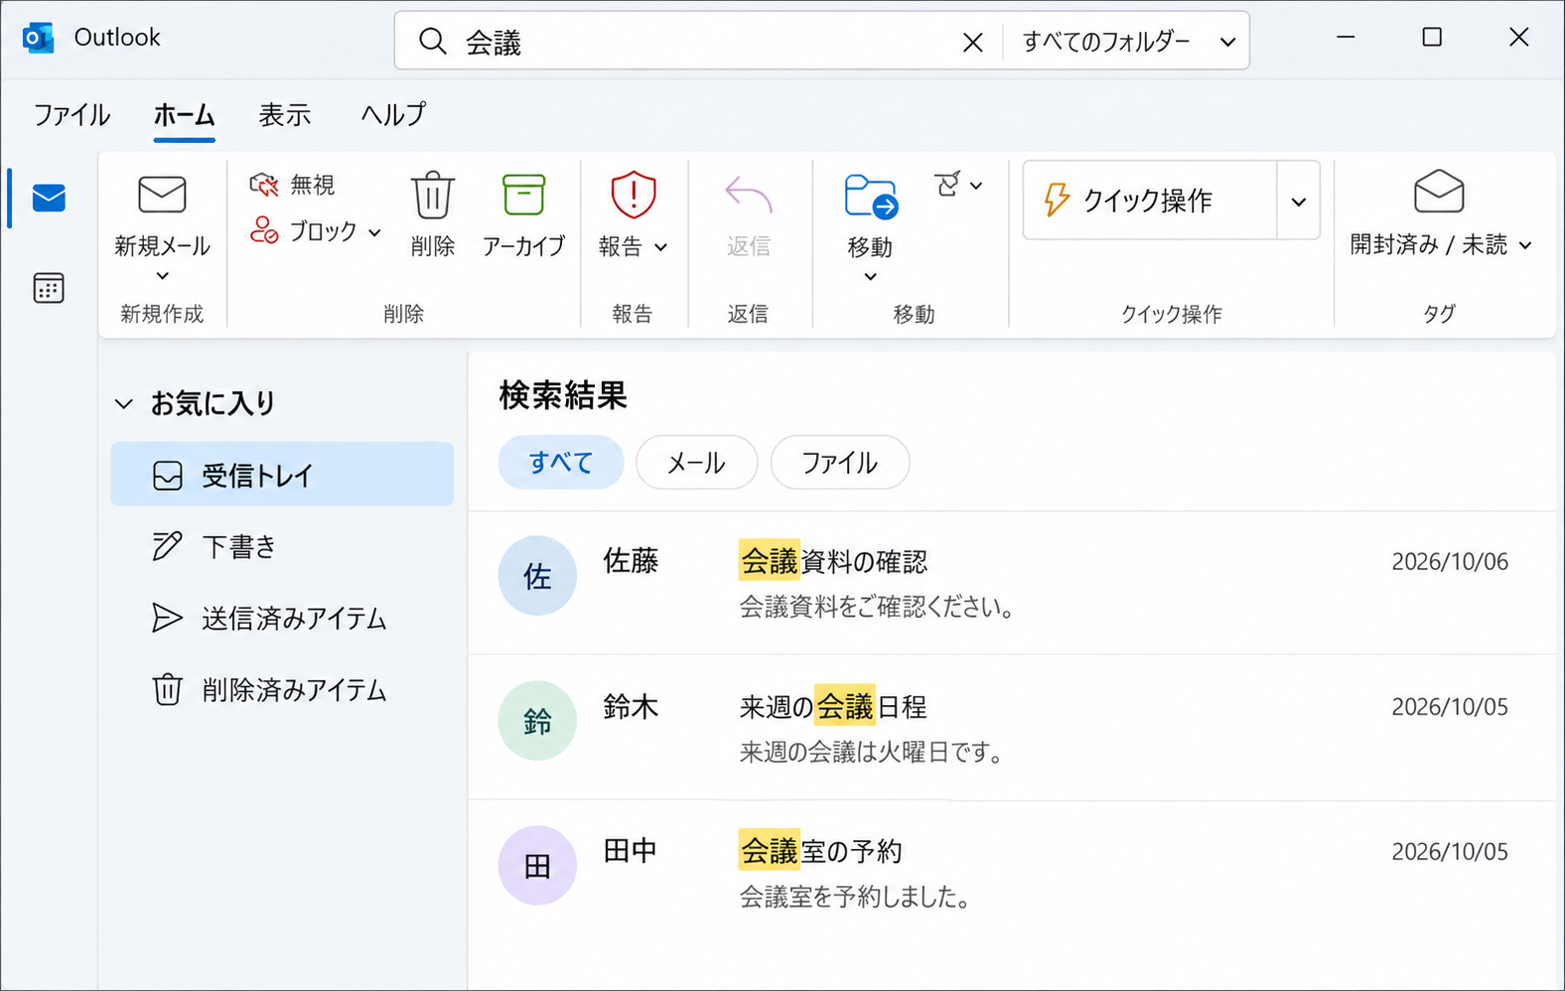Click 田中's avatar circle

point(537,866)
